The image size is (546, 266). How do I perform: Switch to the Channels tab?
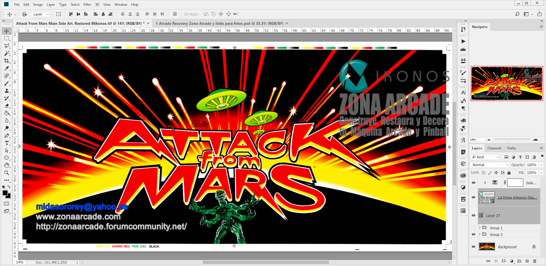(x=494, y=148)
